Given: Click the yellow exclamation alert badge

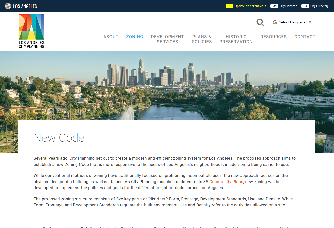Looking at the screenshot, I should [229, 6].
